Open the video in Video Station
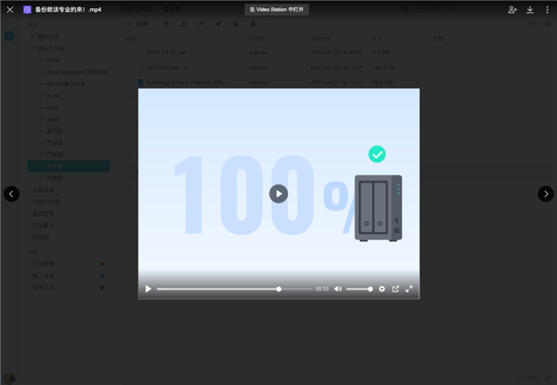 (x=277, y=9)
